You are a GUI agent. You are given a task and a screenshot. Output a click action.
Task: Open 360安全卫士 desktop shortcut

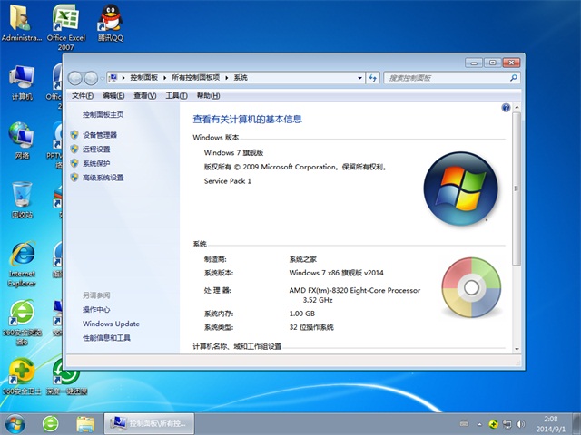(x=22, y=376)
